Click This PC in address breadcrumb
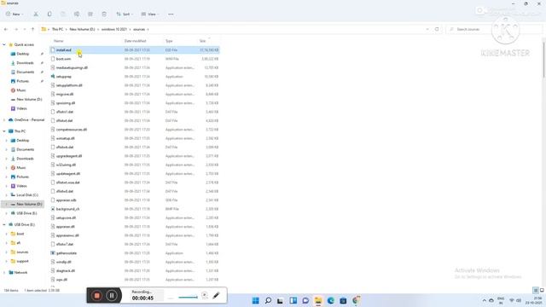546x307 pixels. pyautogui.click(x=57, y=29)
